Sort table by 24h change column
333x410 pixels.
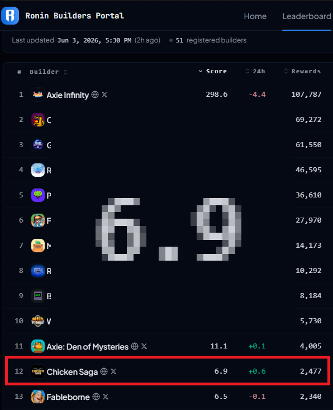tap(255, 71)
